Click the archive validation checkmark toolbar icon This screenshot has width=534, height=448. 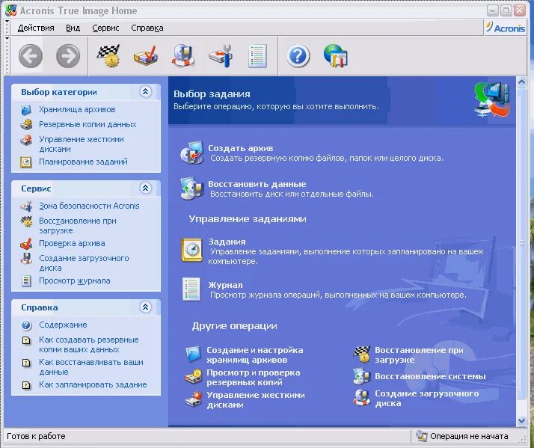point(146,56)
